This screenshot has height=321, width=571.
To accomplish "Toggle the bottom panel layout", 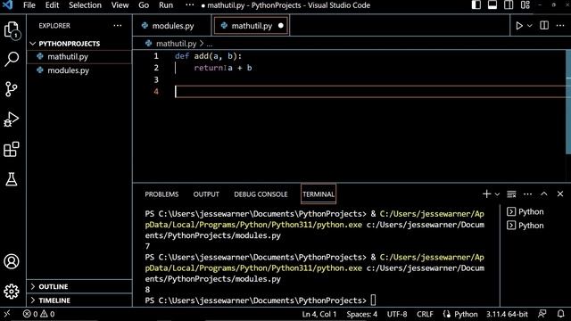I will click(x=492, y=4).
